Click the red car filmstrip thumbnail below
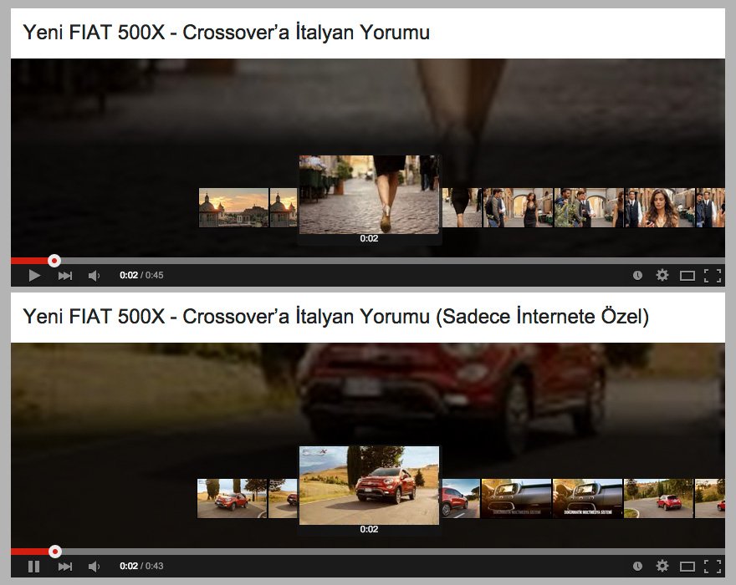Viewport: 736px width, 585px height. point(369,485)
